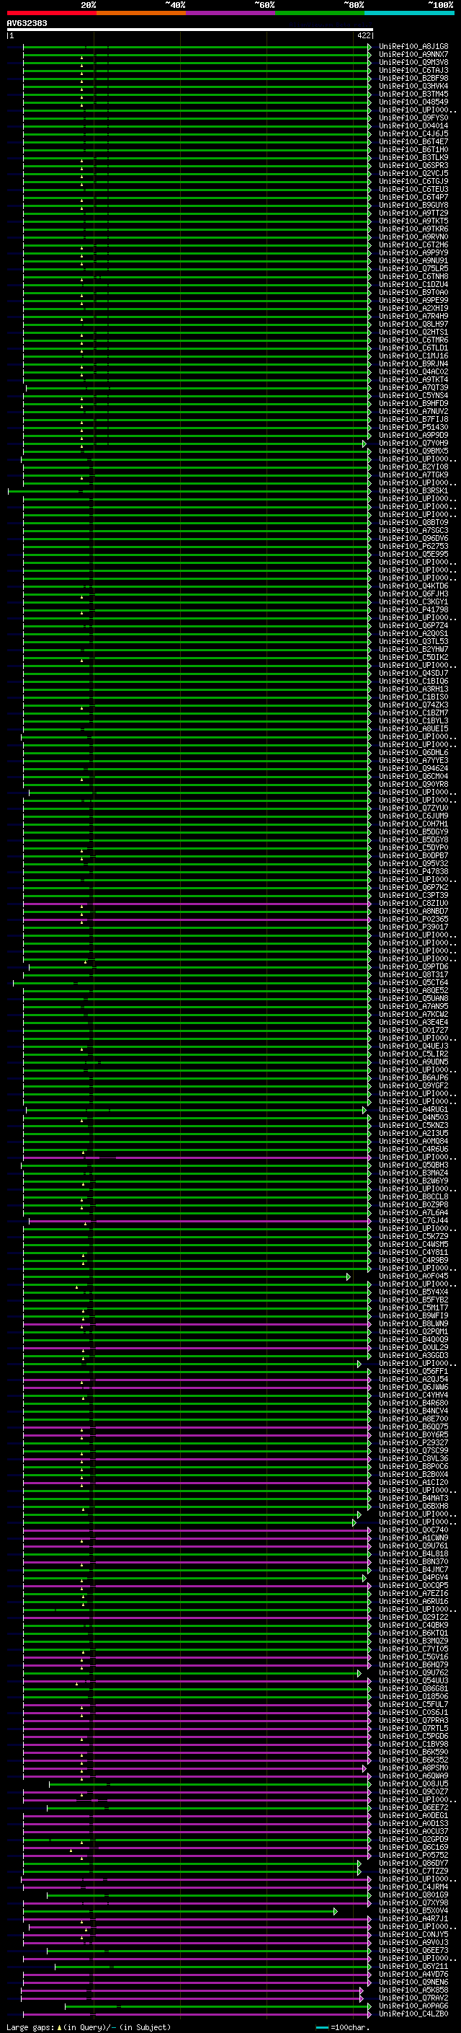Viewport: 461px width, 2033px height.
Task: Click label UniRef100_Q8LH97
Action: pos(413,325)
